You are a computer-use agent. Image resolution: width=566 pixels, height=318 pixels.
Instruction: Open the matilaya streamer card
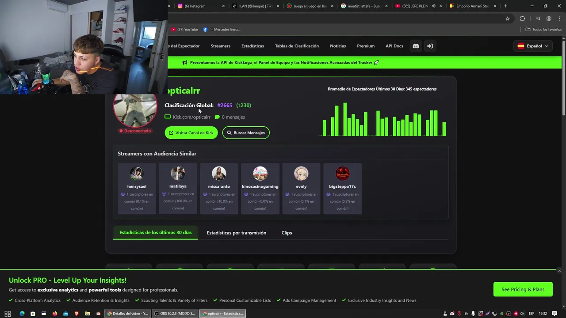point(178,189)
